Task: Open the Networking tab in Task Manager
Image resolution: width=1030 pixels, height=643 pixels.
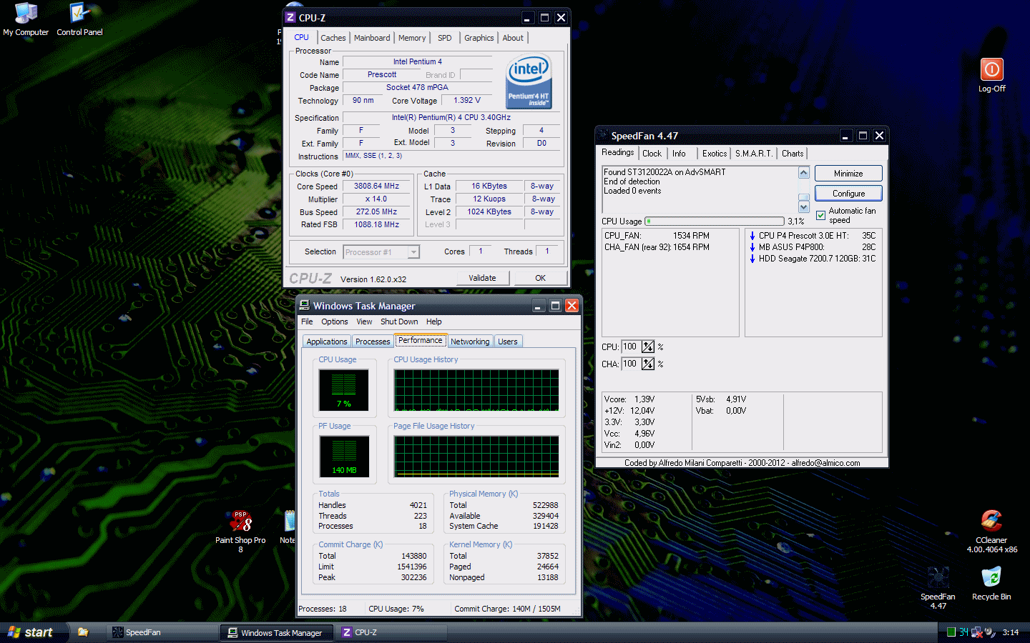Action: (470, 342)
